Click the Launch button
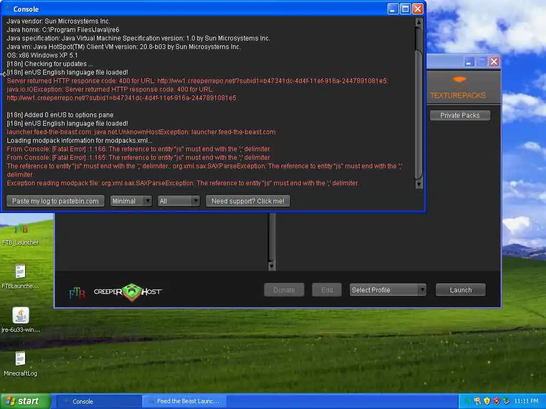The image size is (546, 409). (461, 290)
